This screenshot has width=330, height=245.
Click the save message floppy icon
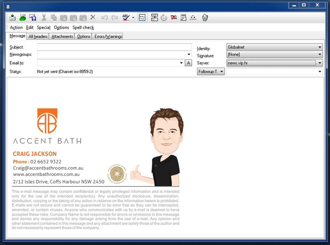tap(33, 18)
